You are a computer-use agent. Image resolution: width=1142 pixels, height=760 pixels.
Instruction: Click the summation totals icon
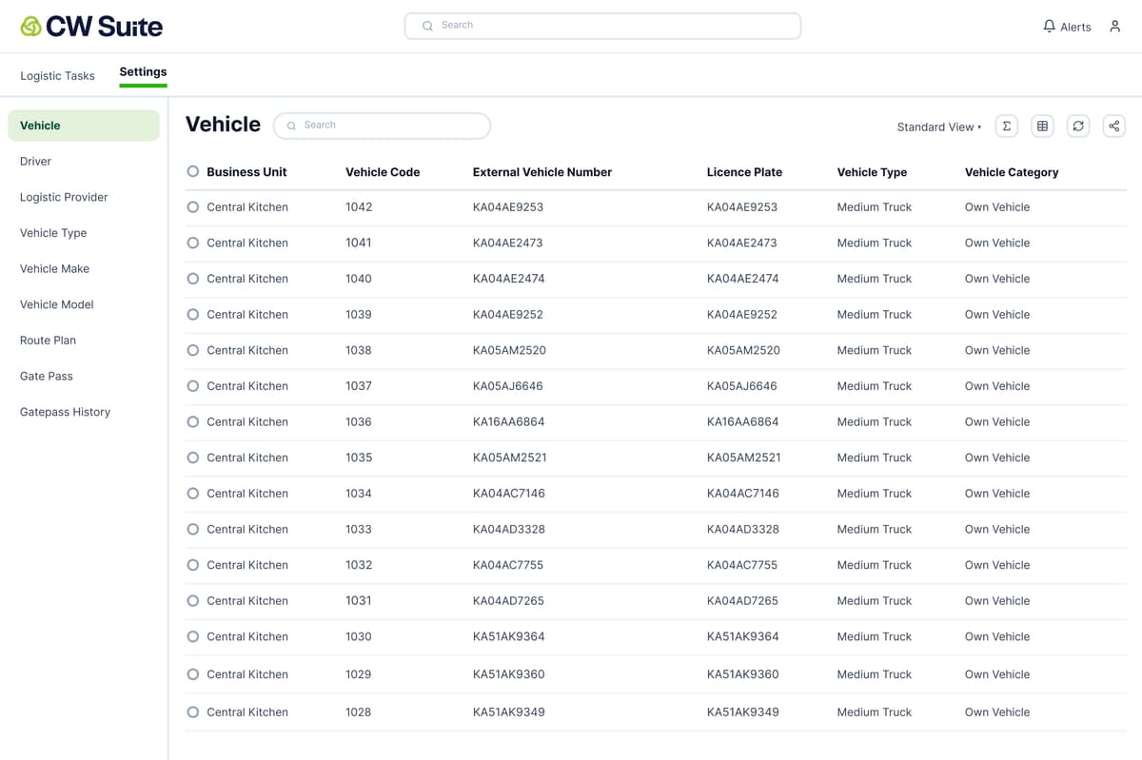(1007, 127)
